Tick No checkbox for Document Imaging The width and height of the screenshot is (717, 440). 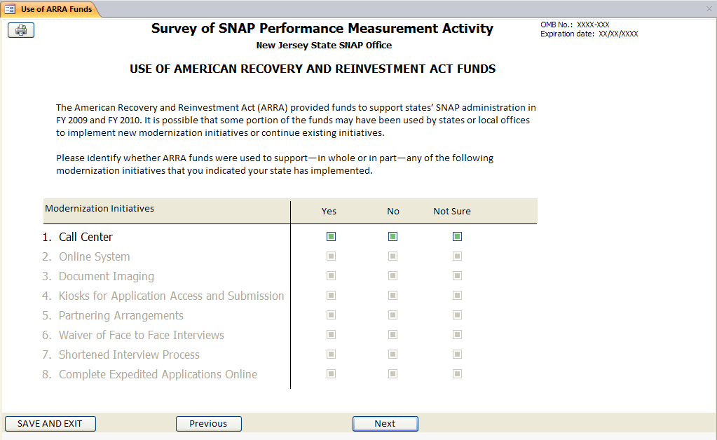[x=392, y=276]
